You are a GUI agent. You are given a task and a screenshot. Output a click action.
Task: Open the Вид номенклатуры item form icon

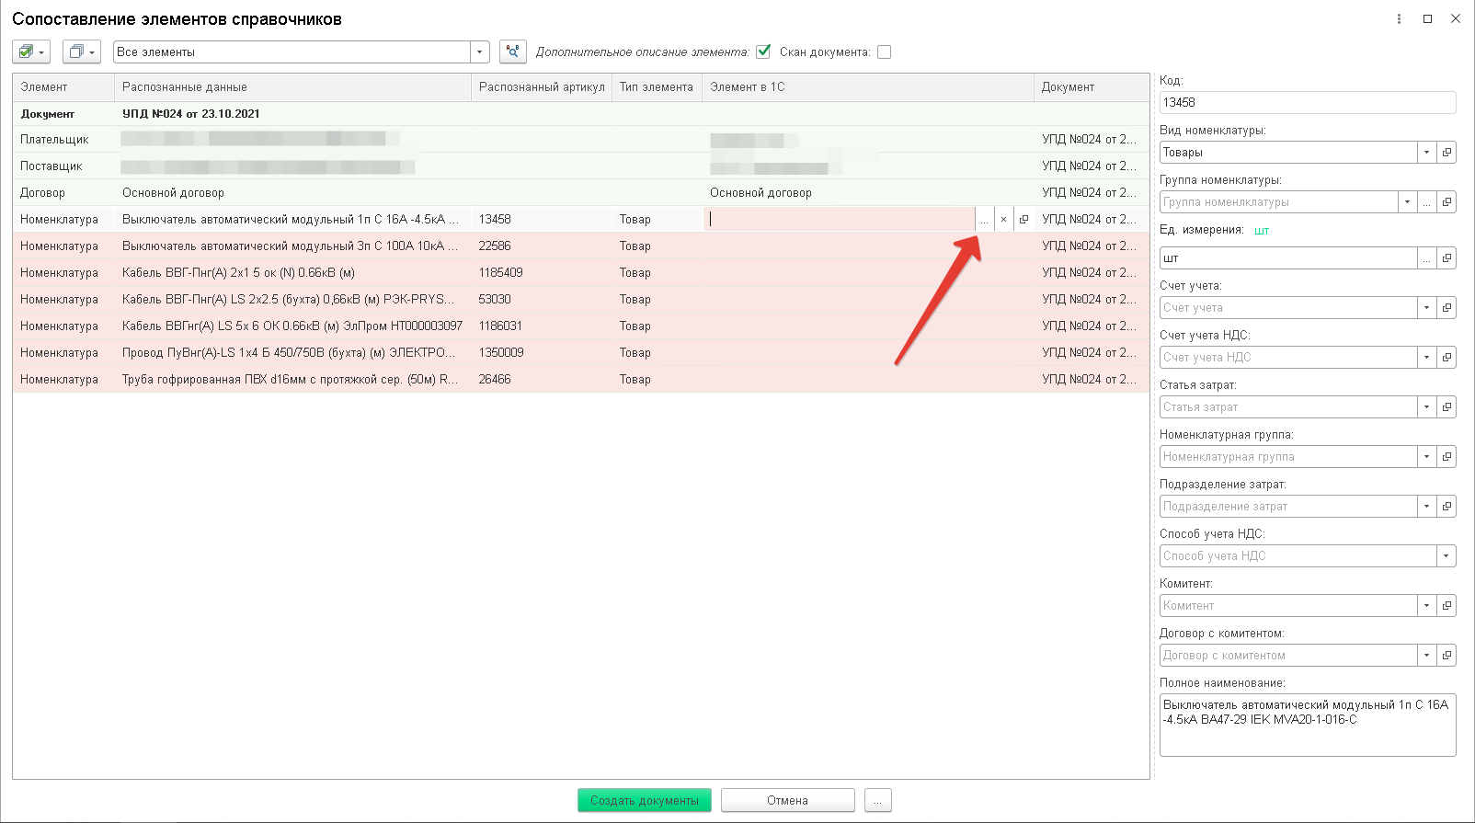pyautogui.click(x=1446, y=153)
